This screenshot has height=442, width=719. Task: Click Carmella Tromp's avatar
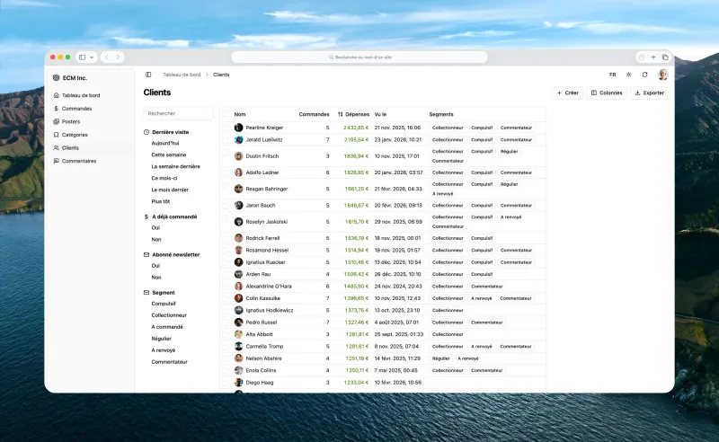238,346
